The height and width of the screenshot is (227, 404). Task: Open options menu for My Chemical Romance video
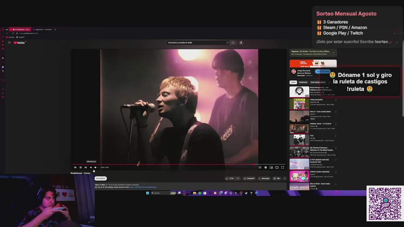click(336, 148)
